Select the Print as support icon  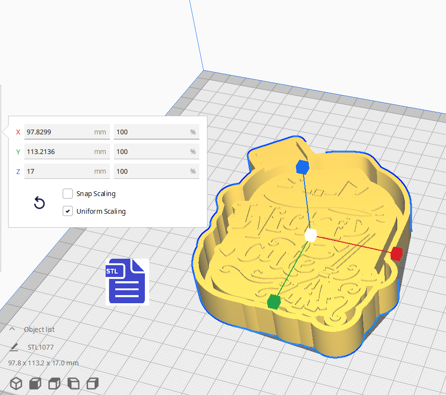(x=34, y=383)
